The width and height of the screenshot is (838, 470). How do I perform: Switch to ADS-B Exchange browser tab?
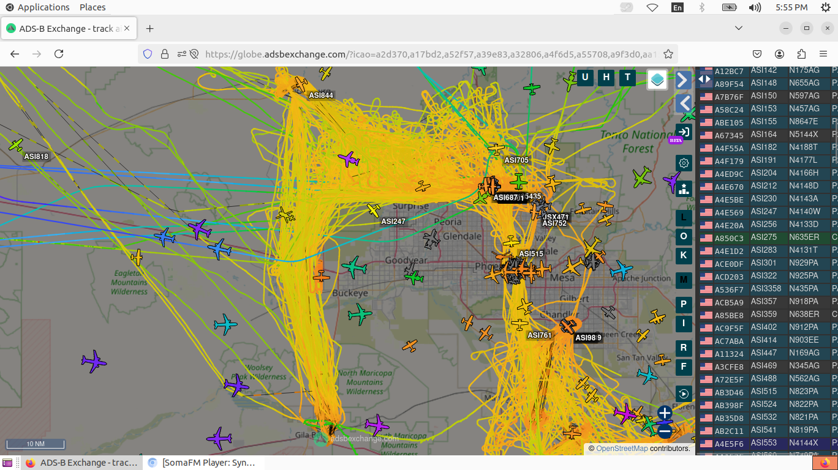69,29
